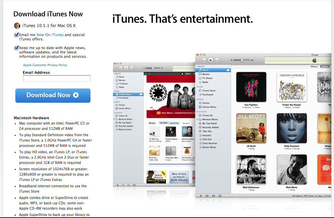Click the Mac OS X Lion icon
The image size is (334, 218).
[17, 26]
